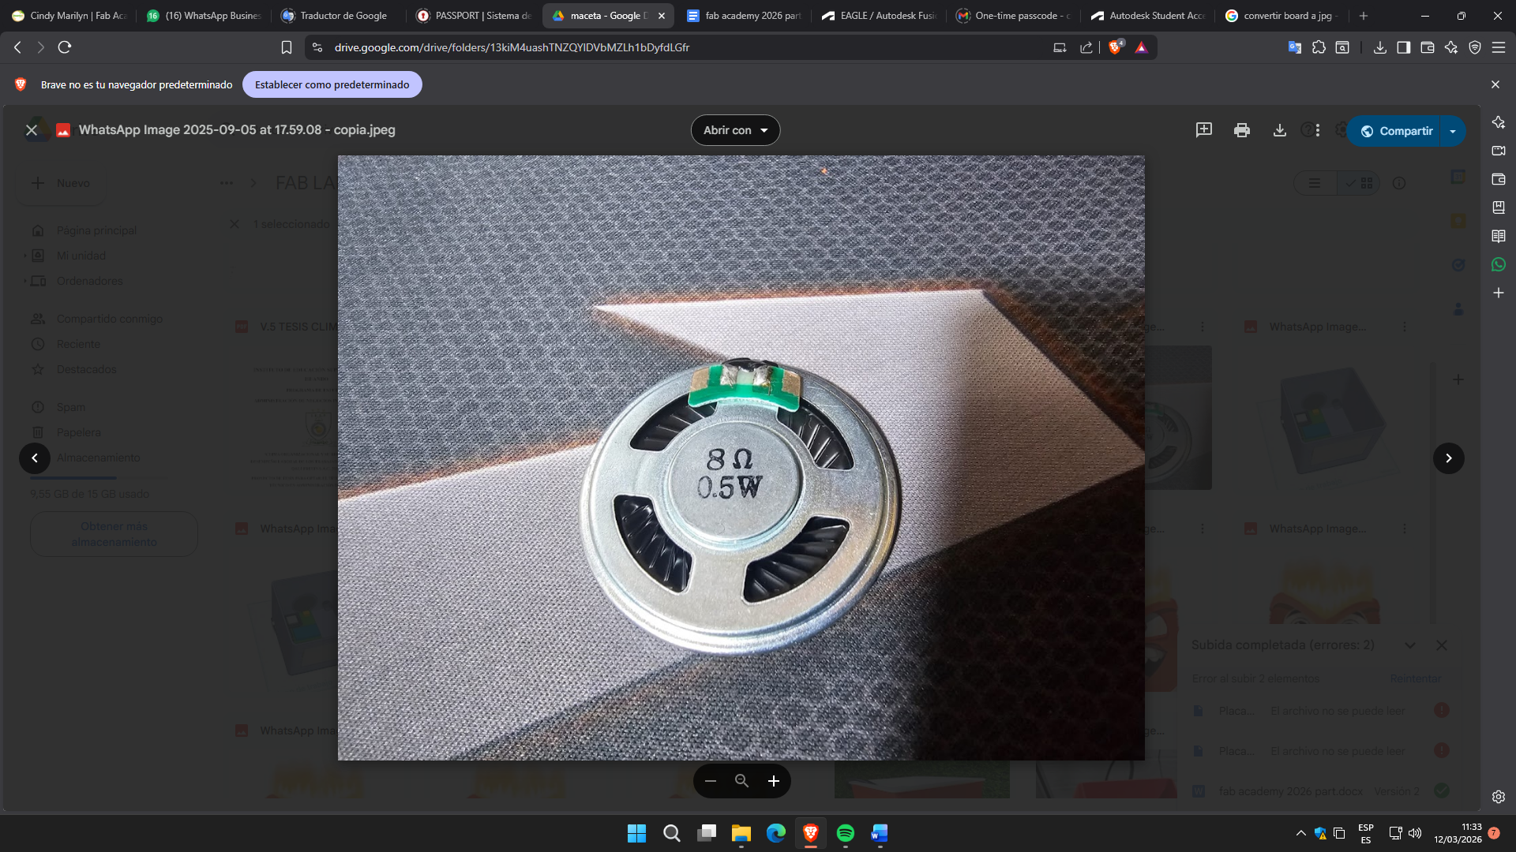
Task: Go to the previous image arrow
Action: point(35,458)
